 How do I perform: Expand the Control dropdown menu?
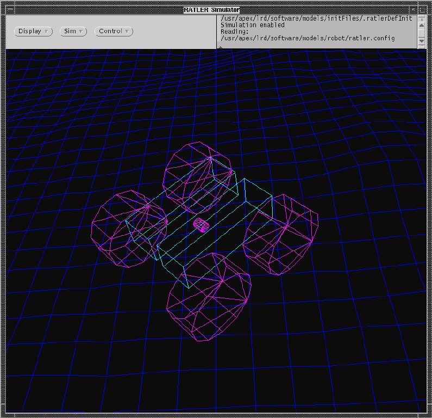pyautogui.click(x=114, y=32)
